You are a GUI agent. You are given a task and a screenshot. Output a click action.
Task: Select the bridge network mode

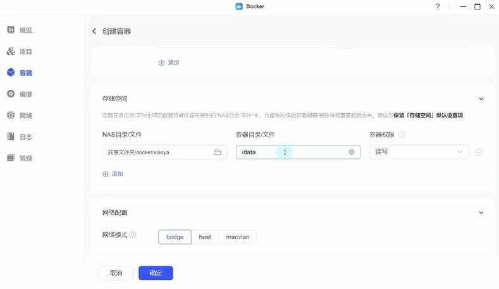tap(175, 237)
